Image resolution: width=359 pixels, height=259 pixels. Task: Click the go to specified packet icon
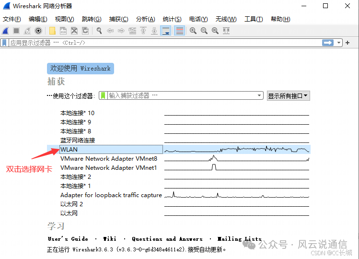point(132,31)
